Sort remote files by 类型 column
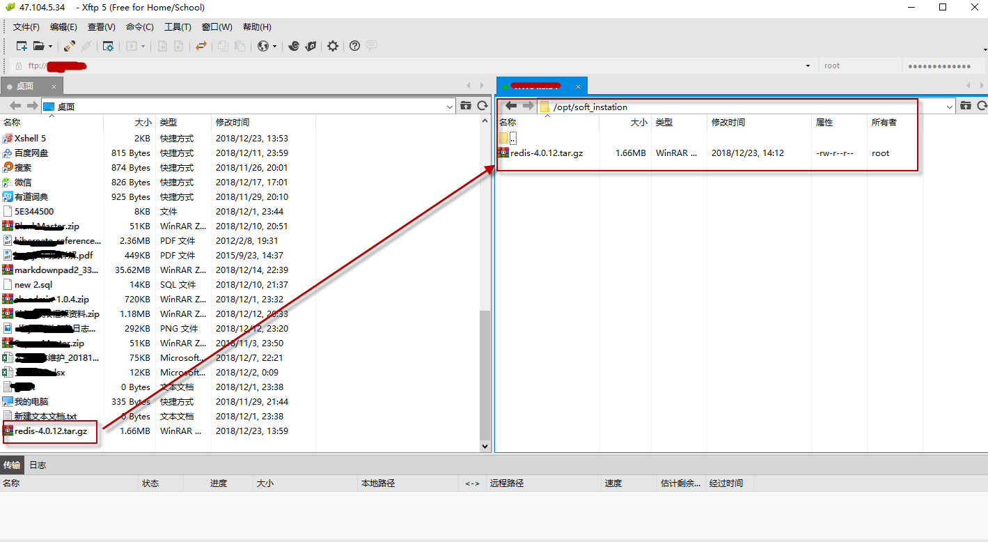This screenshot has width=988, height=542. 664,122
